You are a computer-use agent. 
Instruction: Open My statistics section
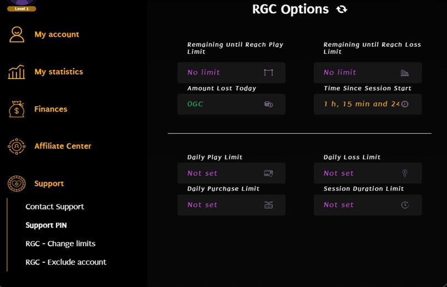[58, 71]
